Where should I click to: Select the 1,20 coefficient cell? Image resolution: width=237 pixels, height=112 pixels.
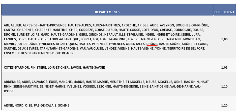pyautogui.click(x=224, y=105)
